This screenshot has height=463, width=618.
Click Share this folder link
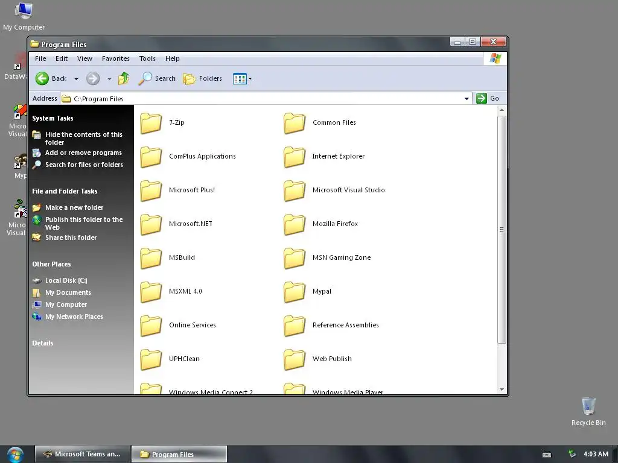pos(71,238)
